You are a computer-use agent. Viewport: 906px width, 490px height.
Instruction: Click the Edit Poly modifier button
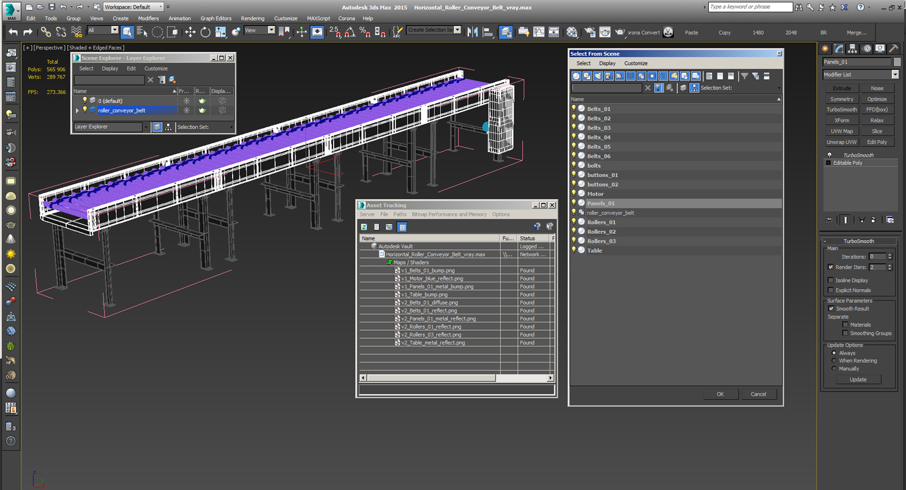[877, 142]
